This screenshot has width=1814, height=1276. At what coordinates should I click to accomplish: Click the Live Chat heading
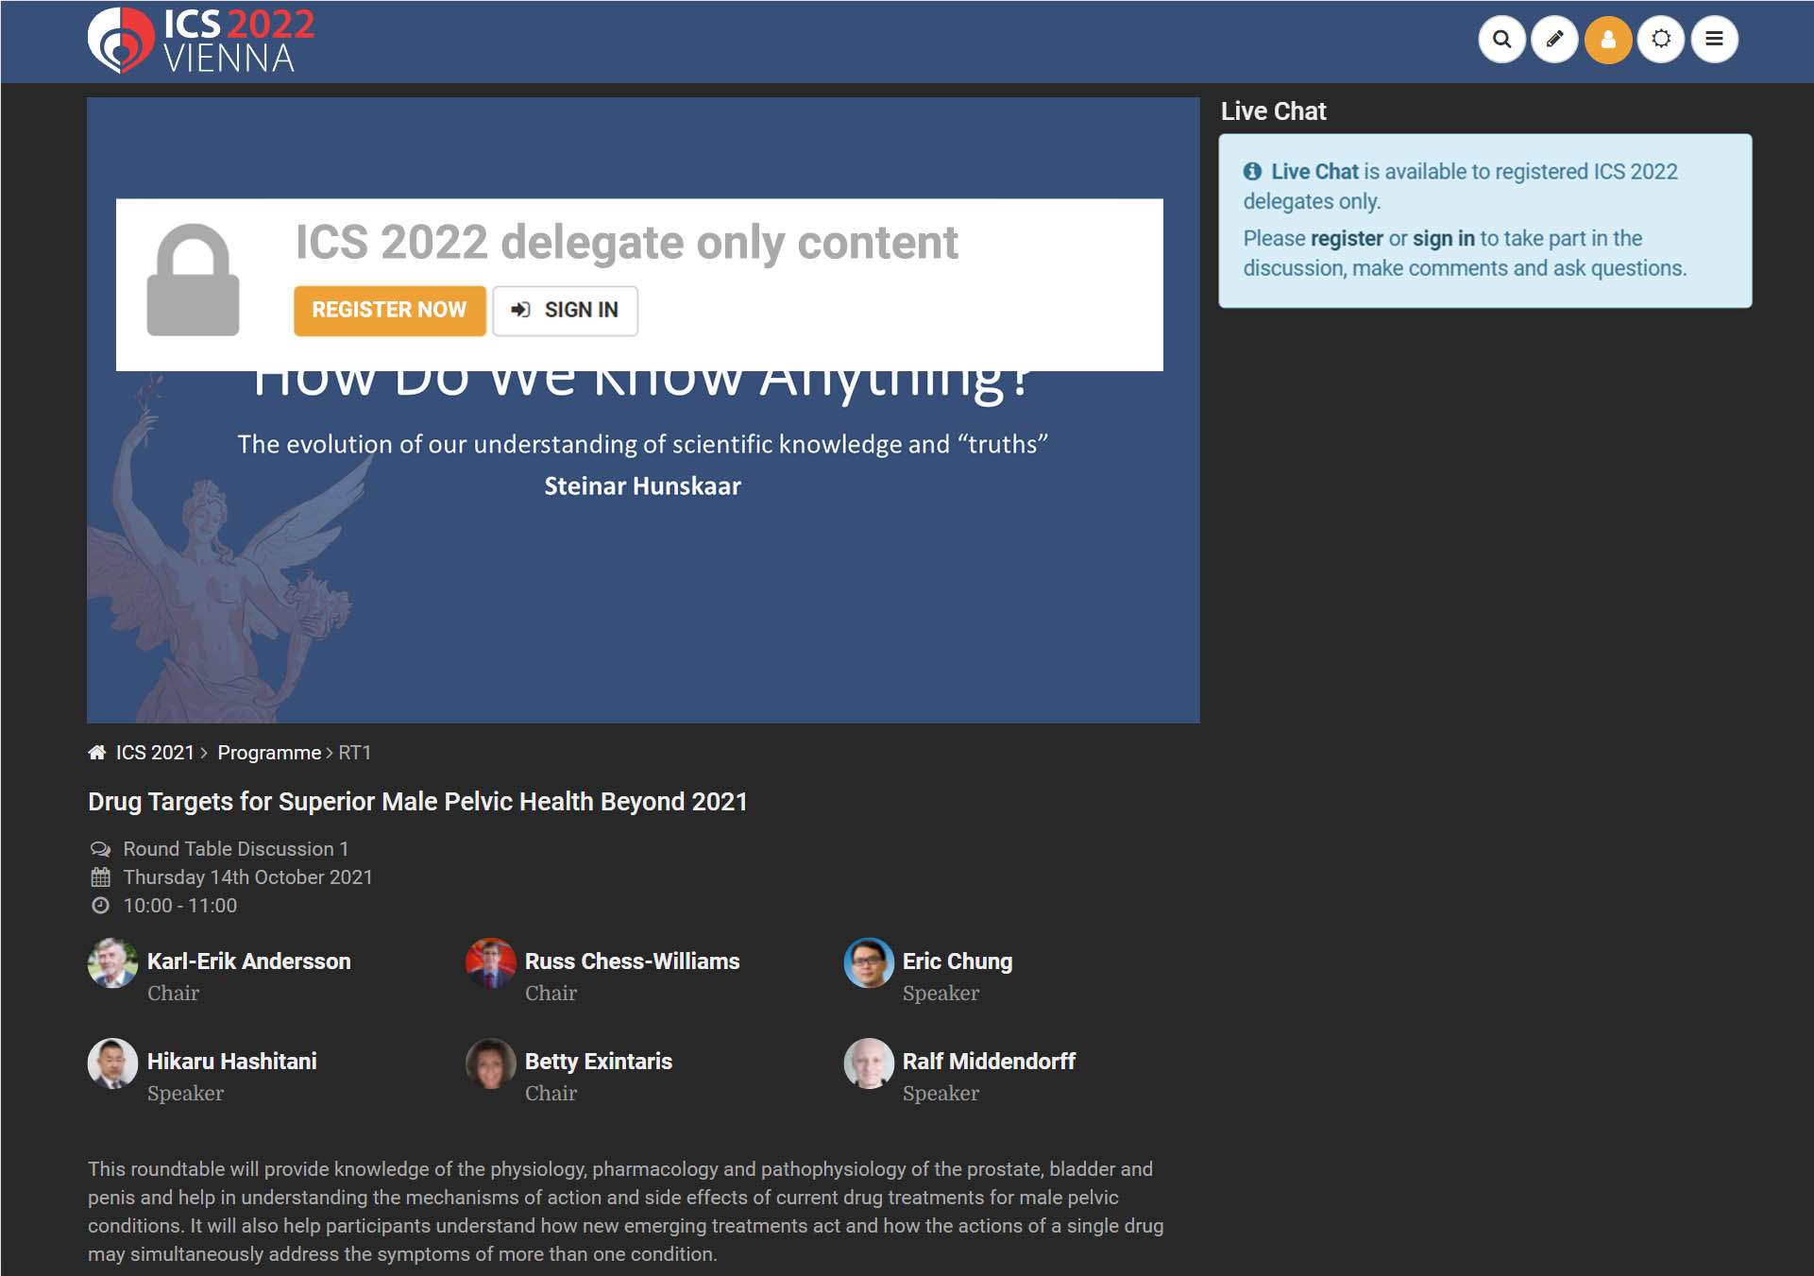coord(1273,111)
